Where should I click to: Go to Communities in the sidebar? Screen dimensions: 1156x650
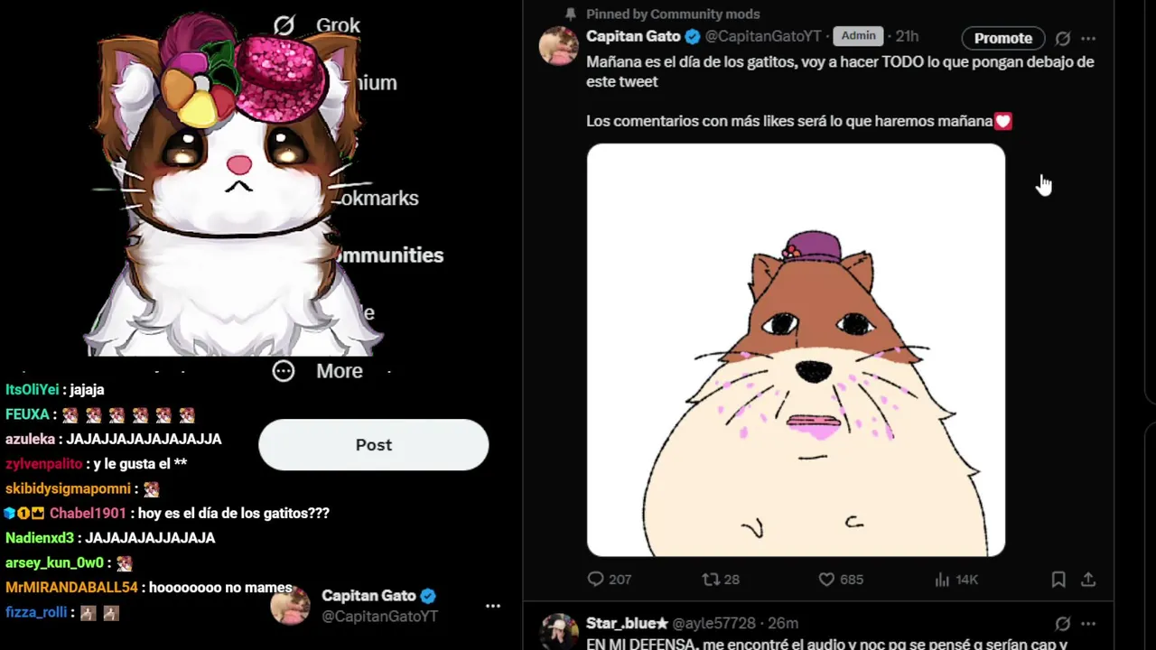click(x=390, y=255)
